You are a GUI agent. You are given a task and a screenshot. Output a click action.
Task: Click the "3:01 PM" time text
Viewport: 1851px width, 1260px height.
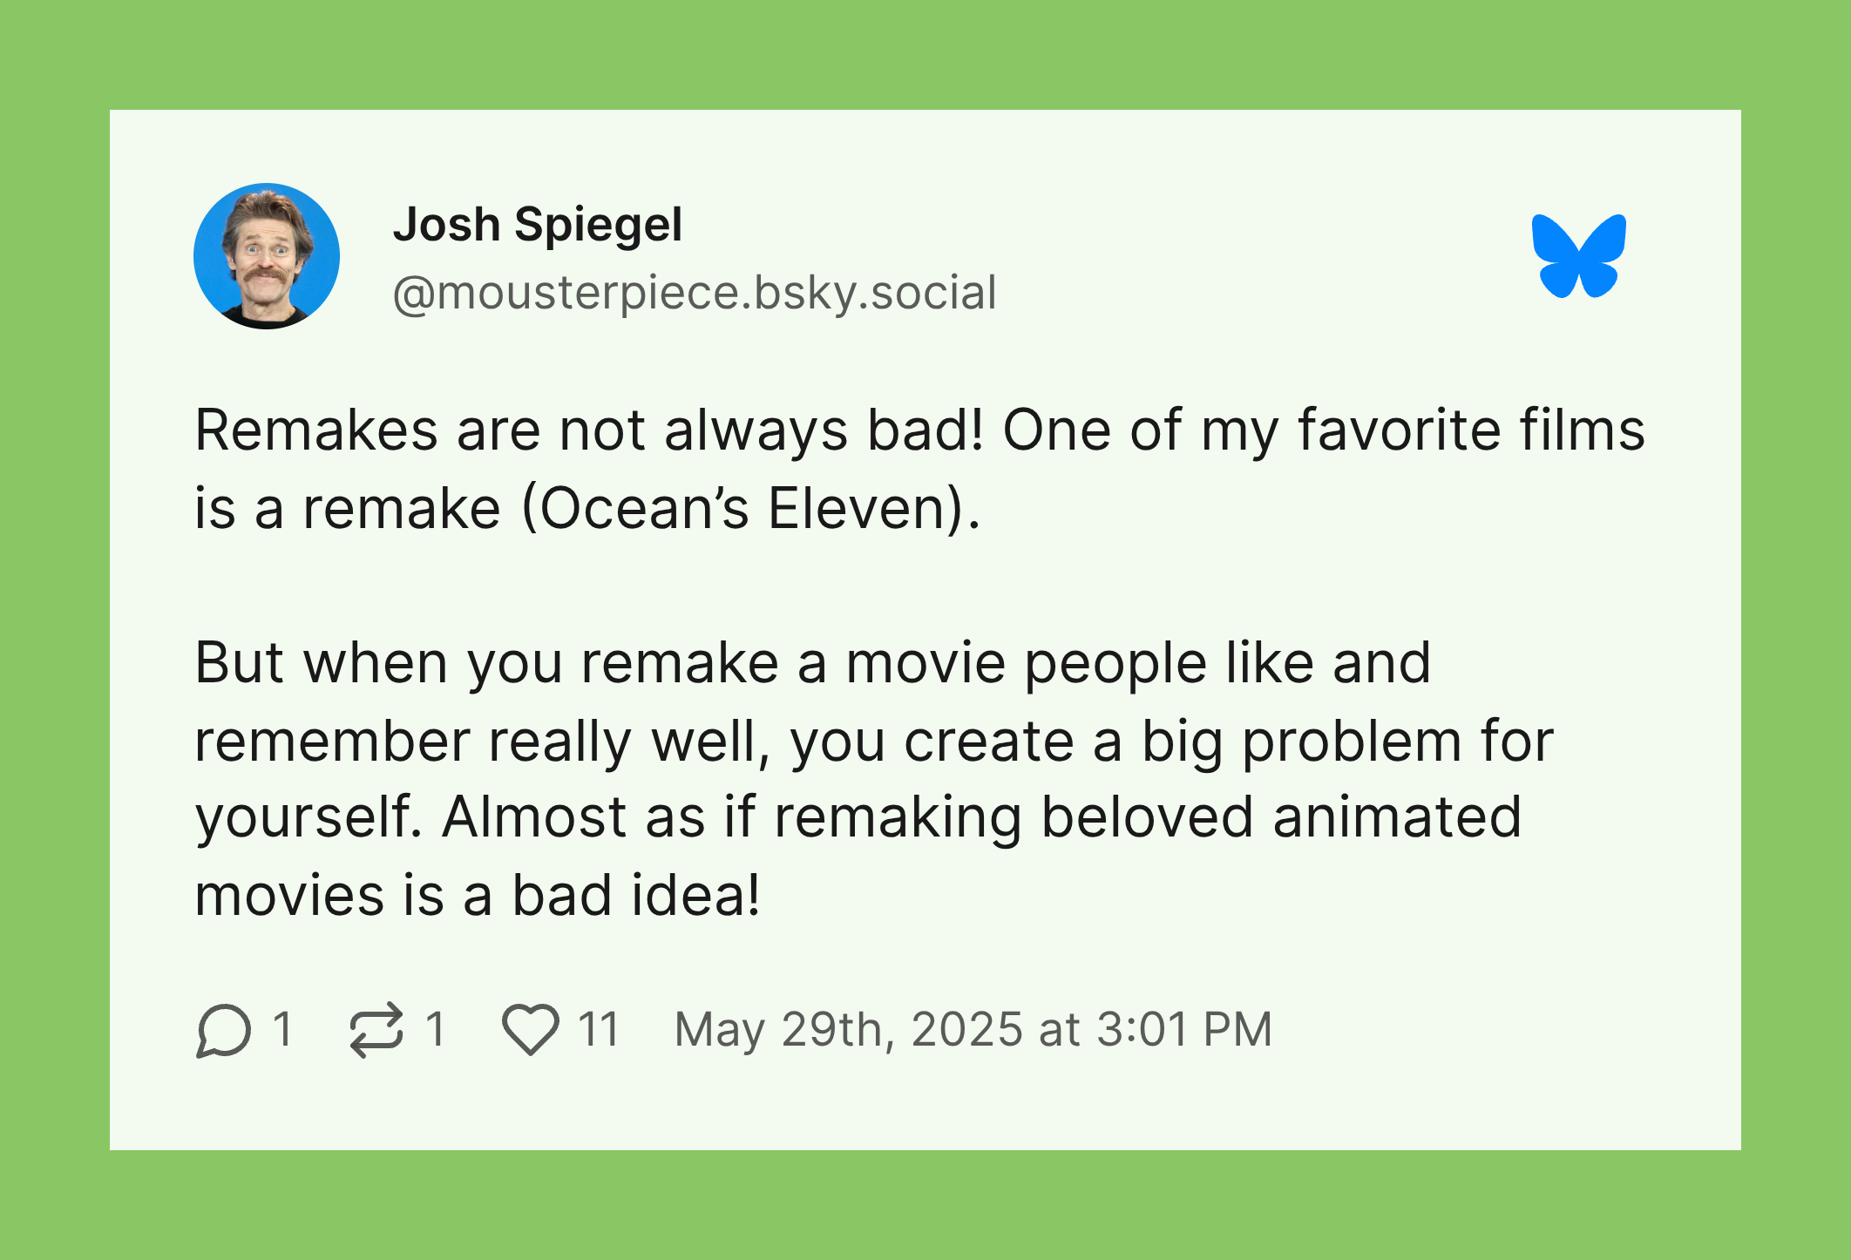[x=1184, y=1030]
